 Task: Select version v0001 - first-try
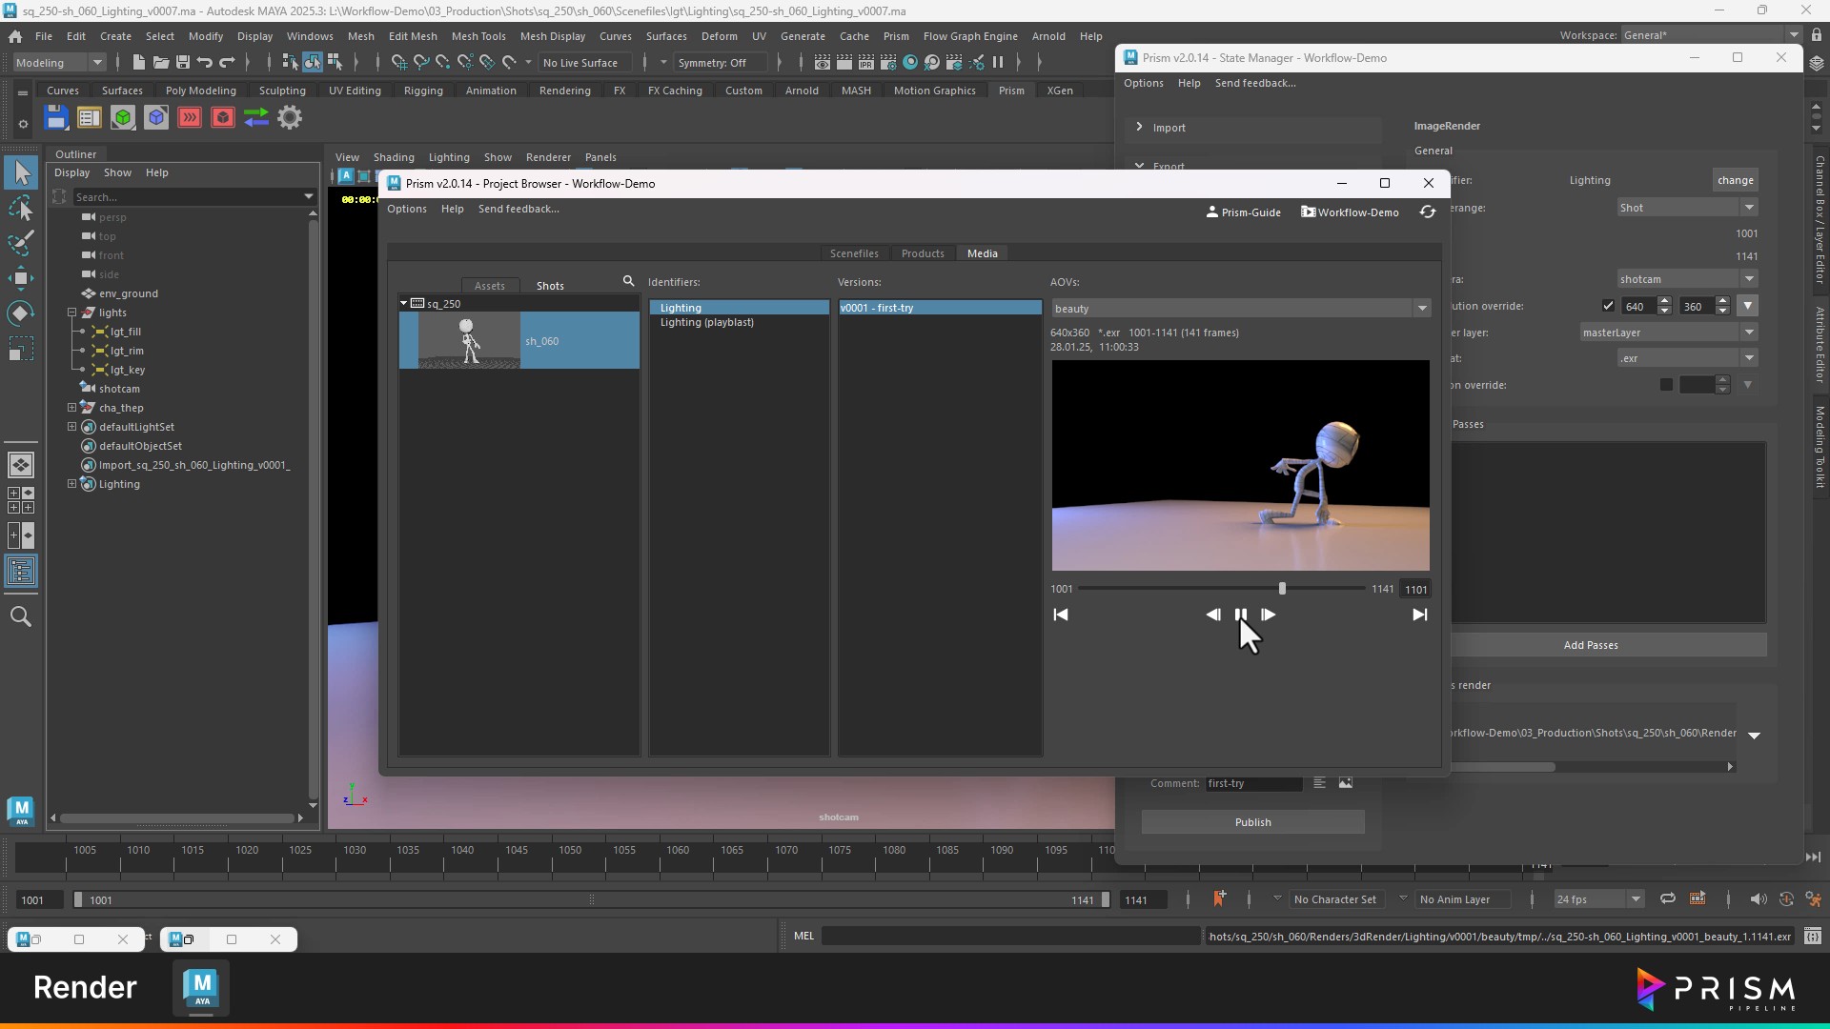coord(940,308)
